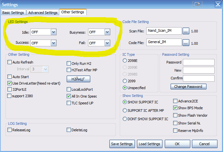223x152 pixels.
Task: Browse for the Code File
Action: (186, 42)
